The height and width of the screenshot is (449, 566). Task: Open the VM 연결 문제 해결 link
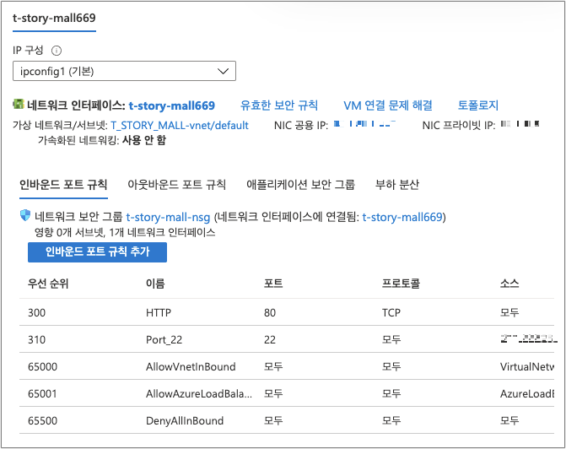click(388, 105)
